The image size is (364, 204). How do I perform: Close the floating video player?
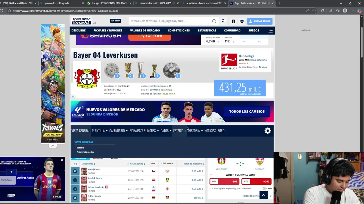[x=62, y=160]
